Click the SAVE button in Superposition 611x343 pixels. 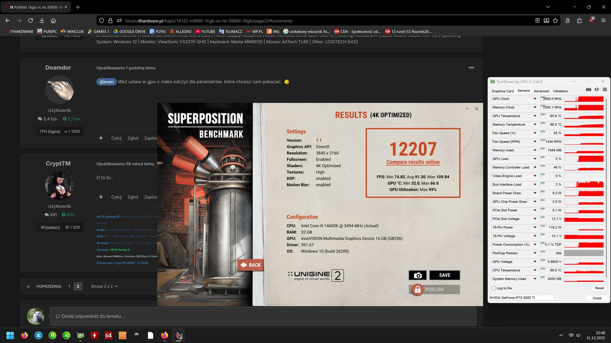pos(444,275)
